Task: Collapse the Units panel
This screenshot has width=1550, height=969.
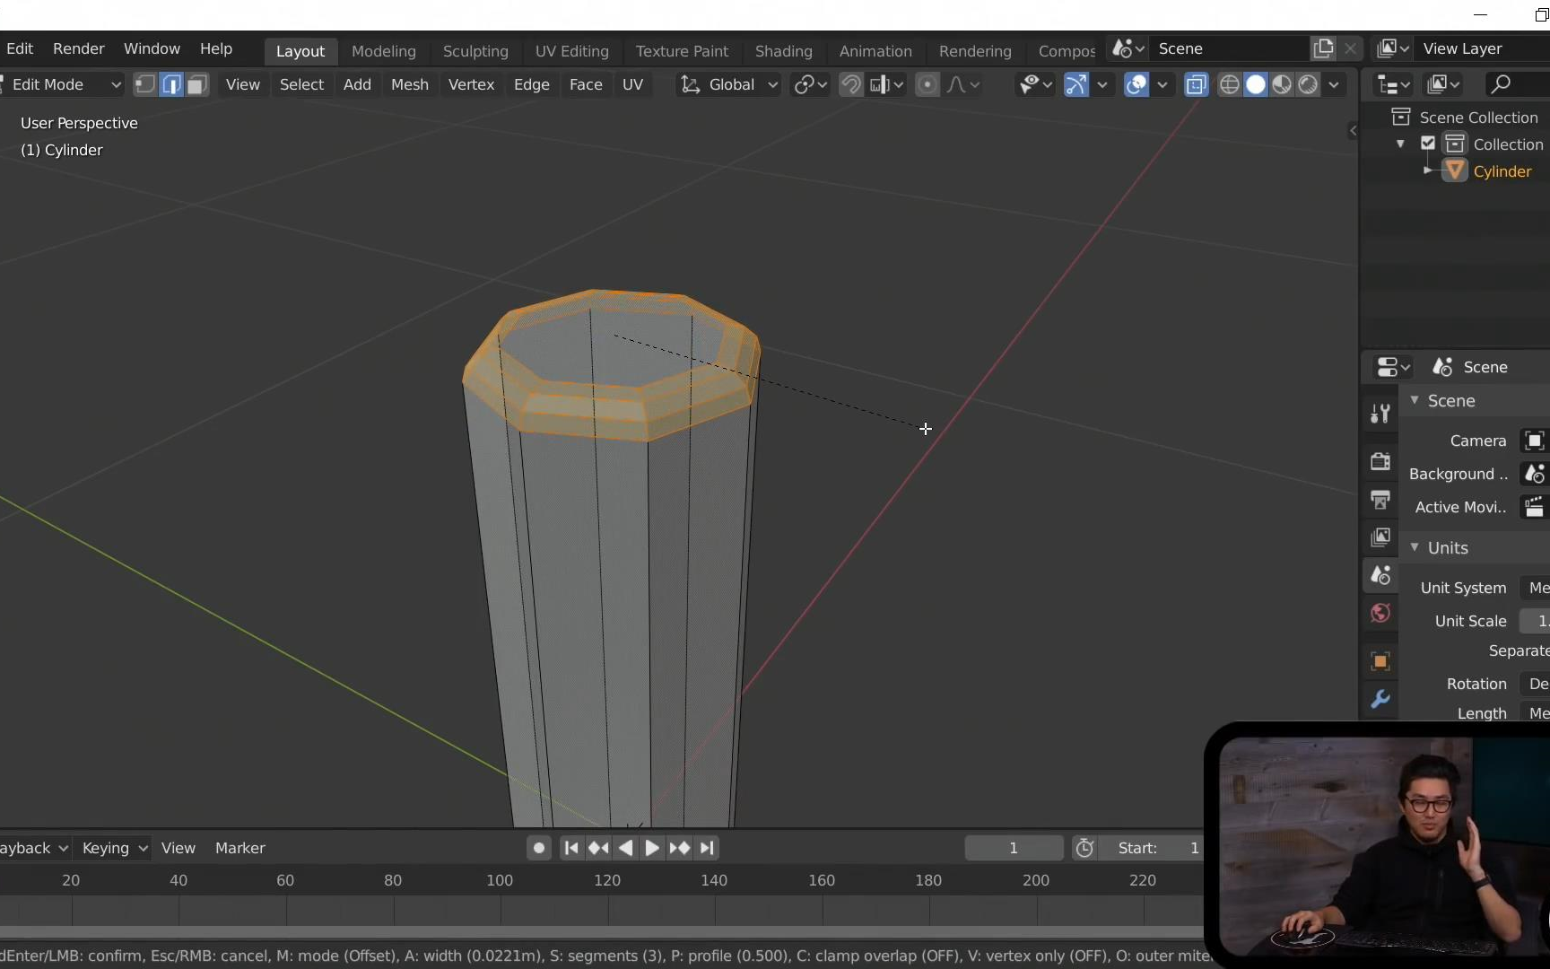Action: point(1415,547)
